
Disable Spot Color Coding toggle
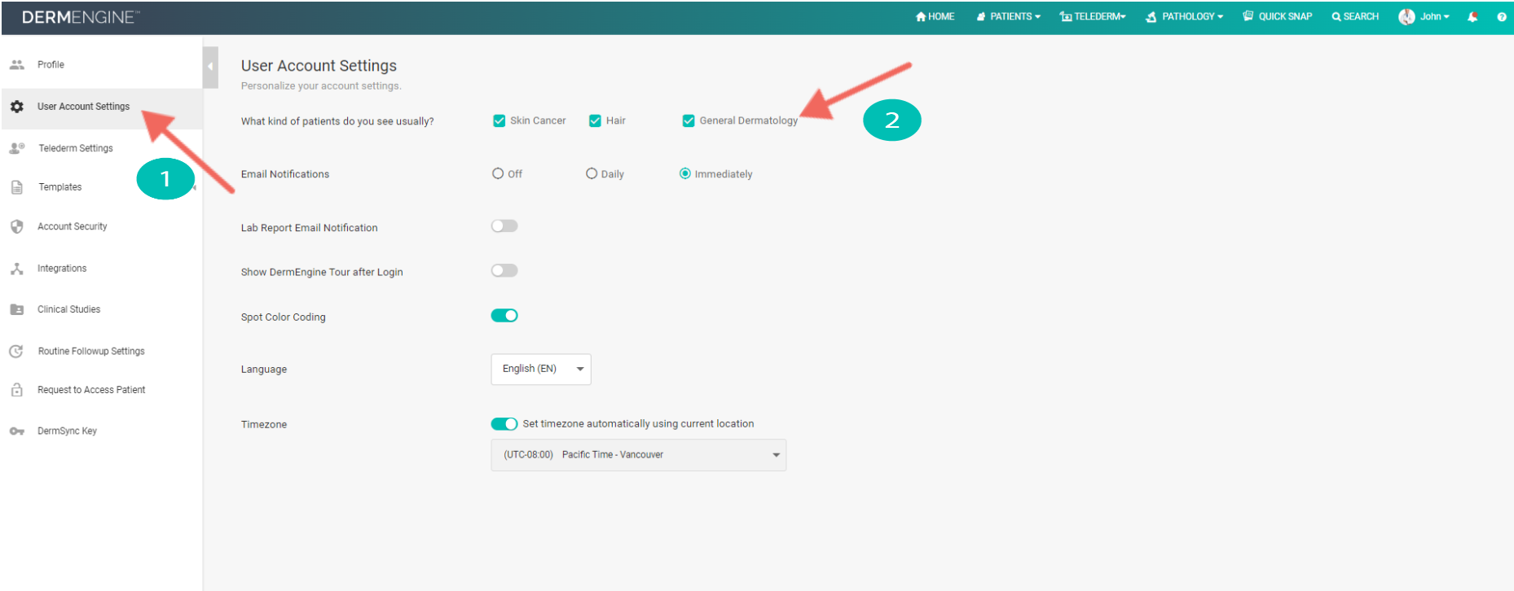(x=504, y=316)
